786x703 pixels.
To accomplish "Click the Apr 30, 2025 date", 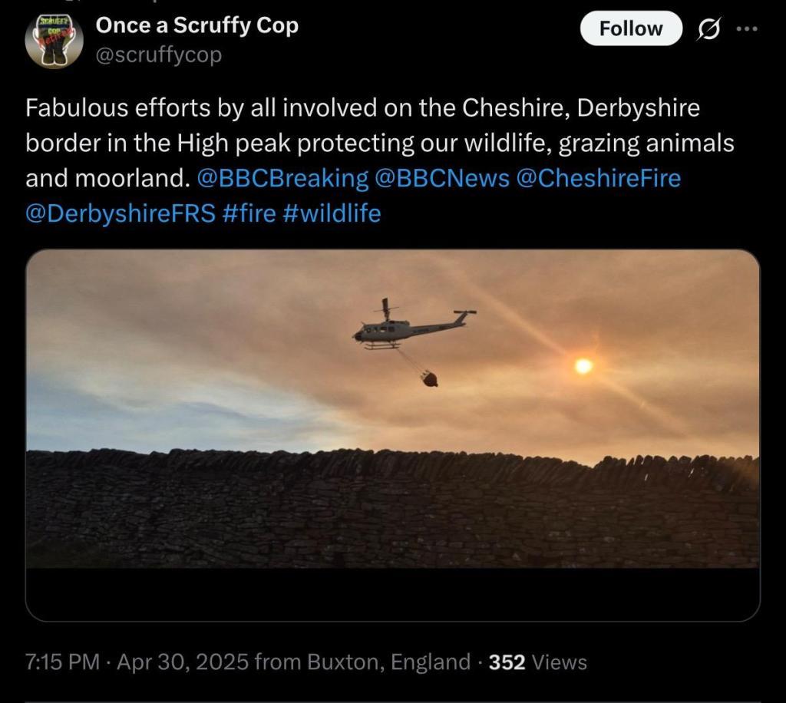I will [183, 662].
